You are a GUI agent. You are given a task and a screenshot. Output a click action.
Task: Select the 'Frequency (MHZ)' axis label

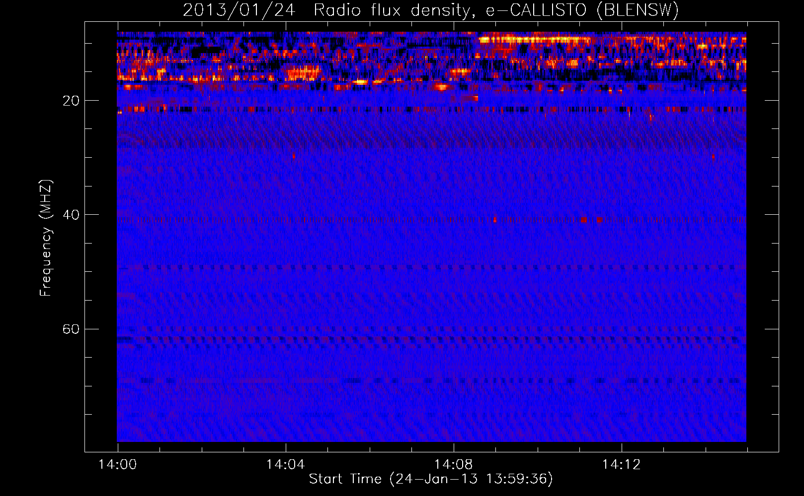coord(46,238)
